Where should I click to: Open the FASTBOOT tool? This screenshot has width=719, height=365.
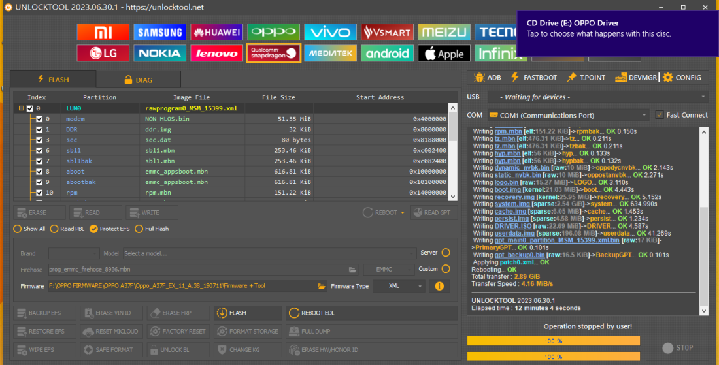(534, 78)
